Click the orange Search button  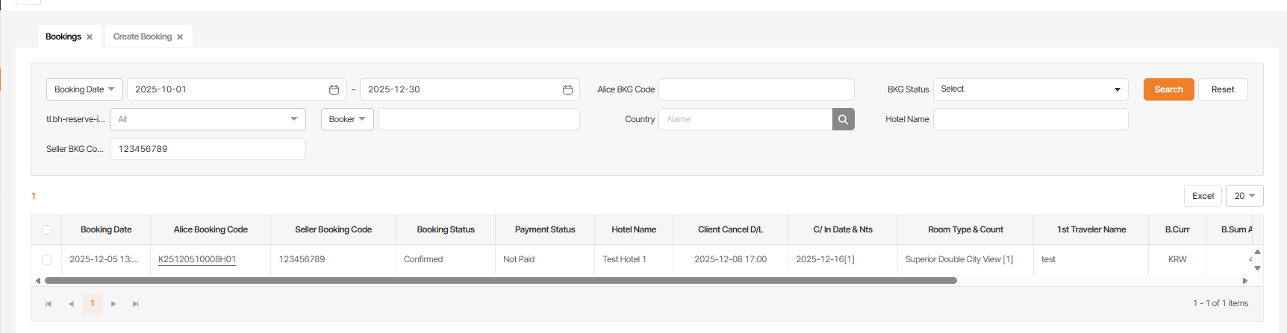1168,89
